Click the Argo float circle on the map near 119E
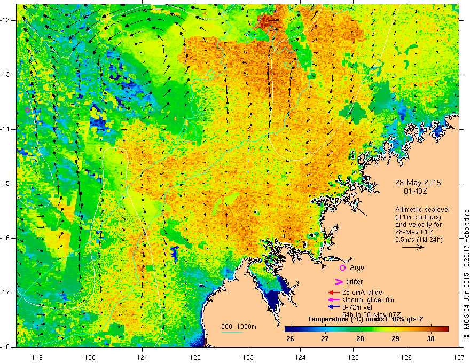 point(27,110)
